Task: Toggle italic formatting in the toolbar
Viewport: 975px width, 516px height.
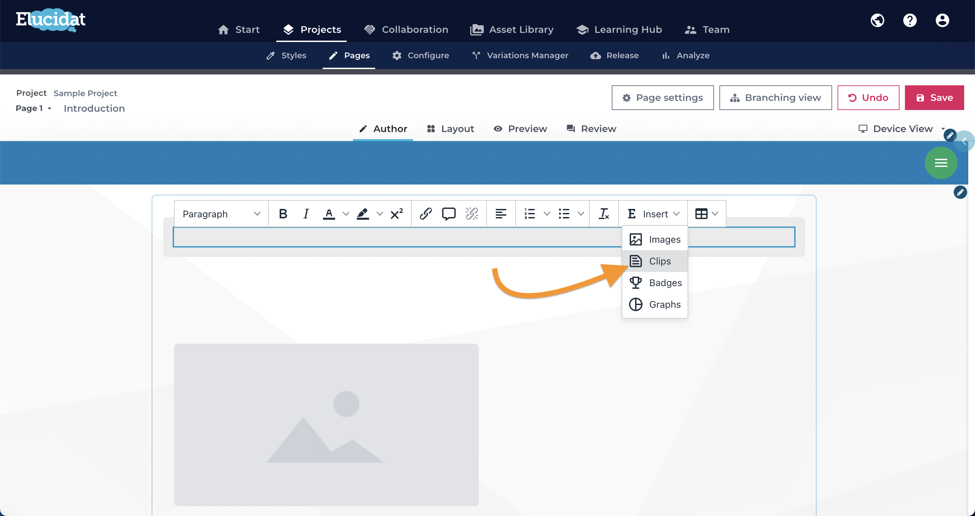Action: pyautogui.click(x=306, y=214)
